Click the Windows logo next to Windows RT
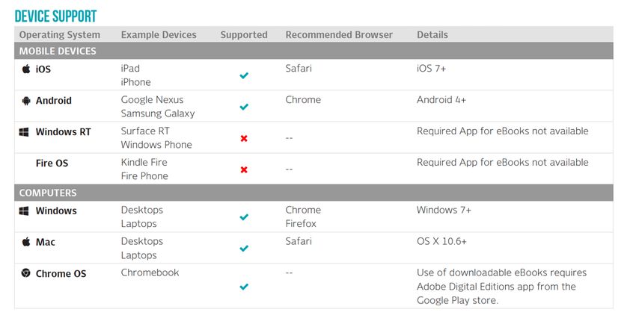 click(x=25, y=132)
